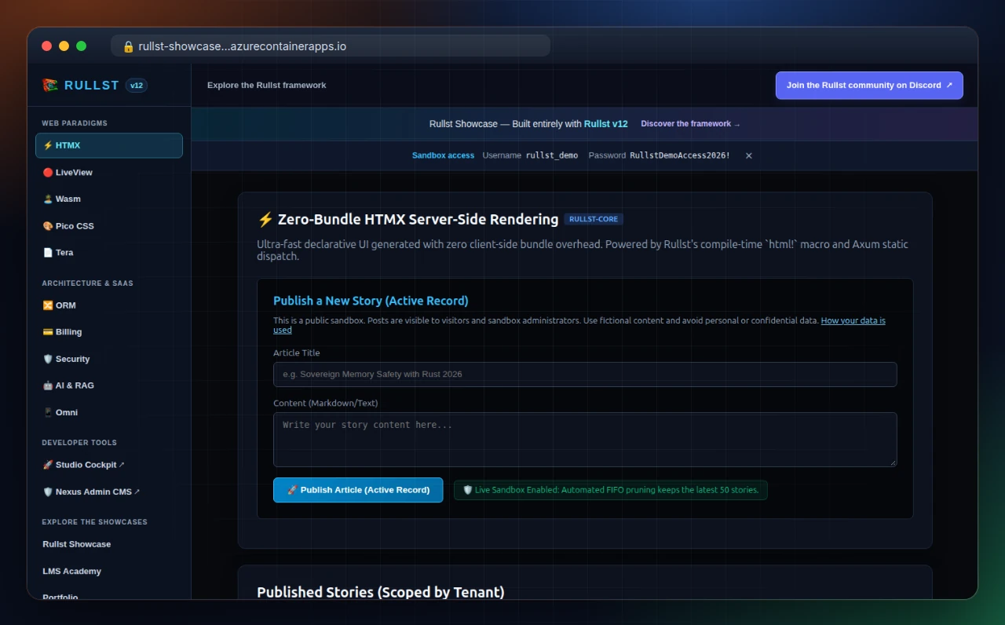Select the username rullst_demo text

coord(552,155)
